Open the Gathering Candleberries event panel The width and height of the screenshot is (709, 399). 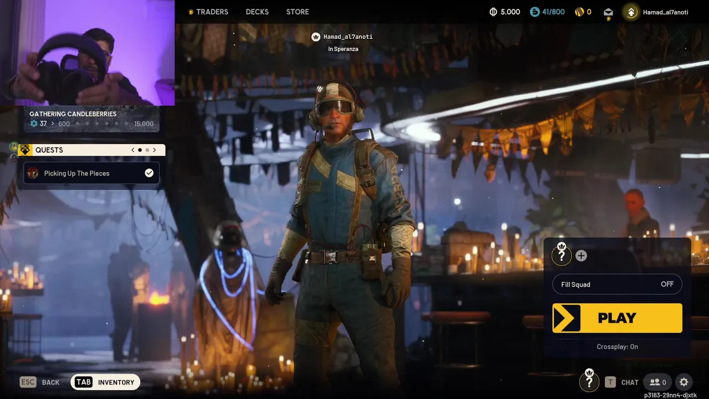91,119
